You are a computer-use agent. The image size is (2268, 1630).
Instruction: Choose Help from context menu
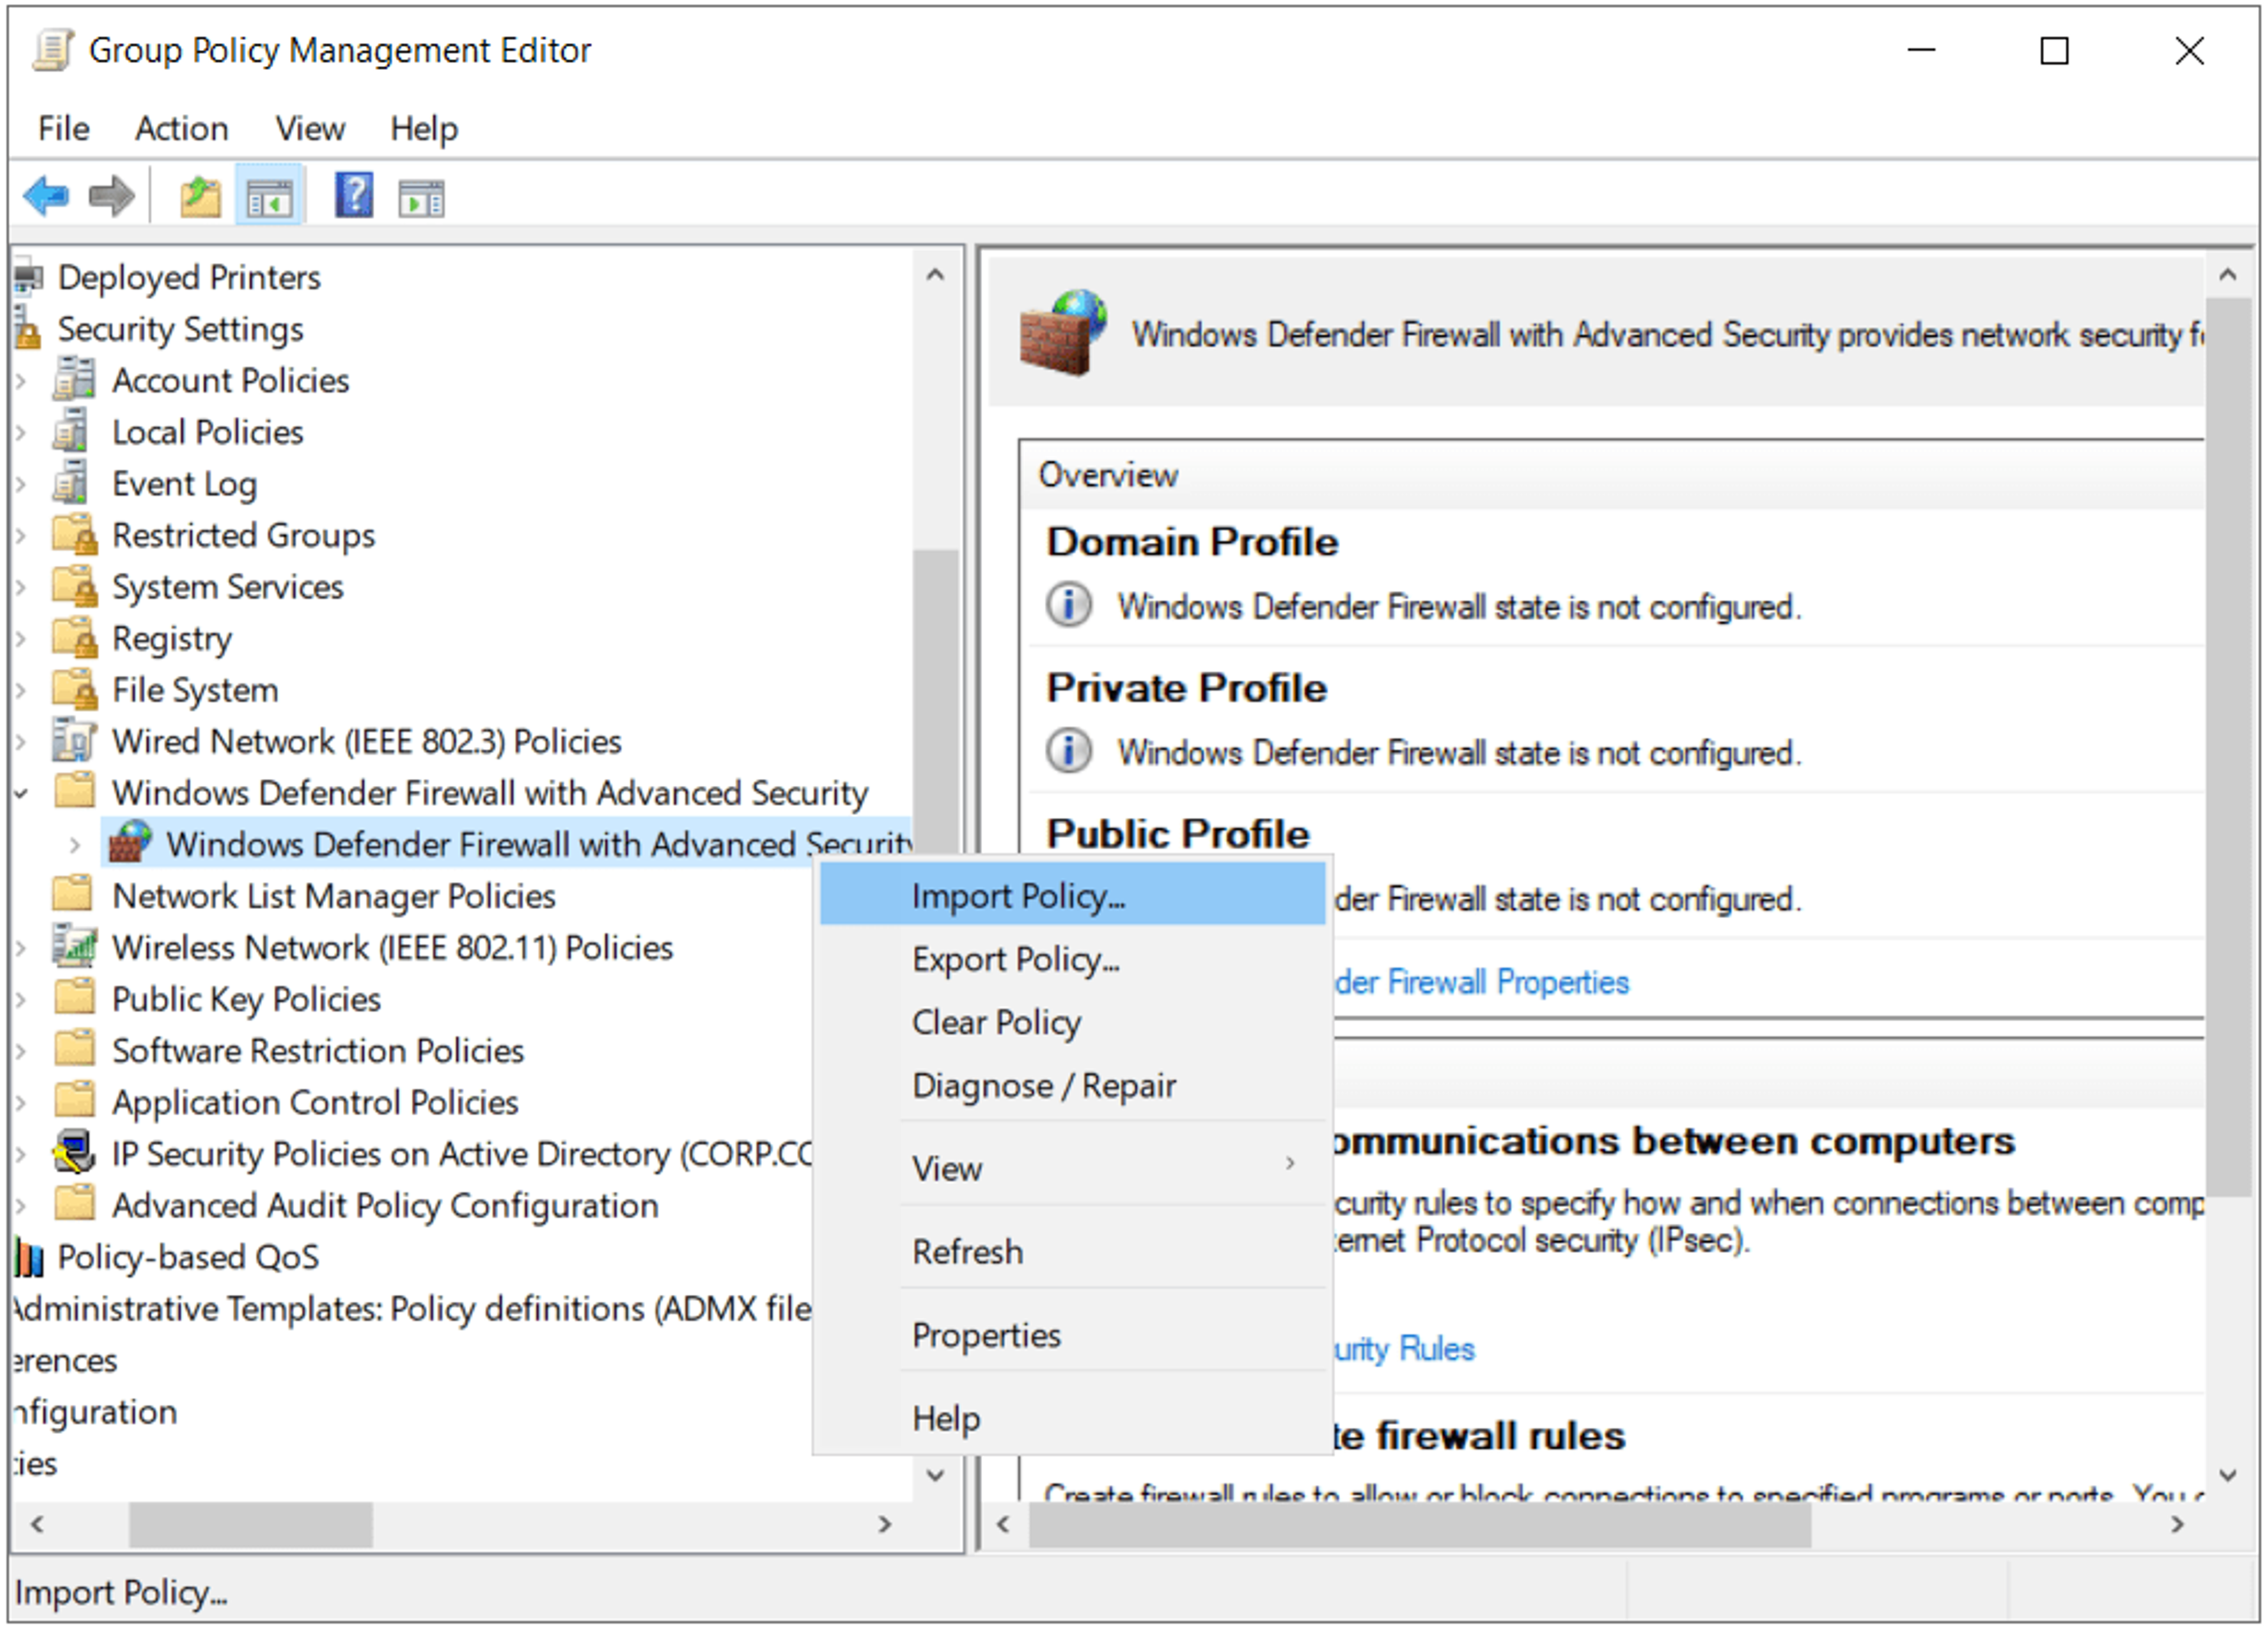(x=1072, y=1418)
